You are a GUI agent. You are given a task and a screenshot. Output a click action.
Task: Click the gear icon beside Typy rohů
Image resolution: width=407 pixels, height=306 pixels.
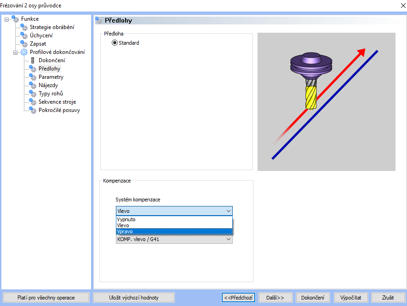click(x=33, y=94)
